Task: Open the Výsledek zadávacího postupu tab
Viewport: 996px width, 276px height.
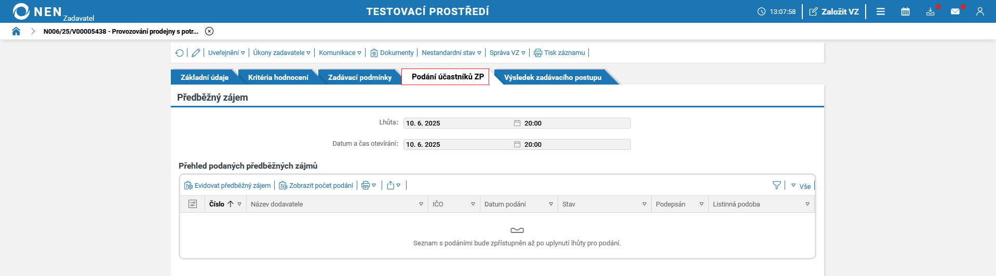Action: [553, 77]
